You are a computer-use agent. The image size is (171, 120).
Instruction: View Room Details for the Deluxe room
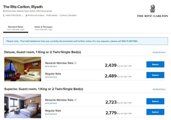point(159,52)
